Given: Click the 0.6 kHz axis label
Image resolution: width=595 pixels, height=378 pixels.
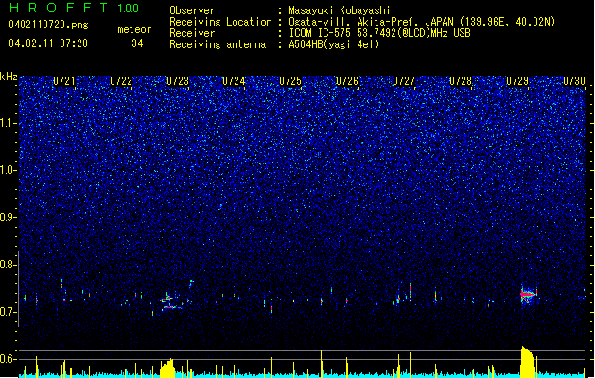Looking at the screenshot, I should [x=8, y=359].
